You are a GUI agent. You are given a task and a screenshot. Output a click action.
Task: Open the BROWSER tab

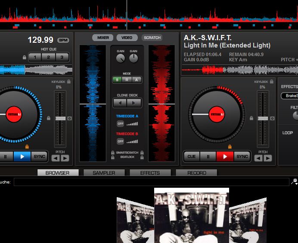coord(58,173)
